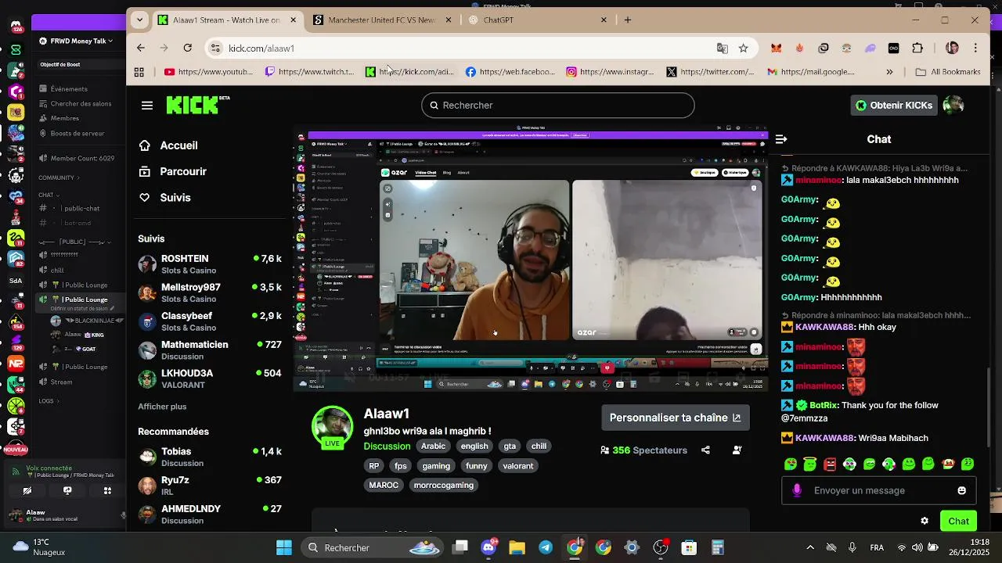Bookmark this page with the star icon

coord(743,48)
